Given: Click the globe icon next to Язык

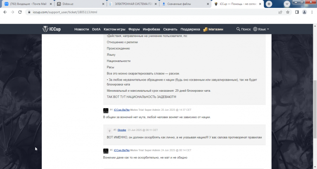Looking at the screenshot, I should click(255, 29).
